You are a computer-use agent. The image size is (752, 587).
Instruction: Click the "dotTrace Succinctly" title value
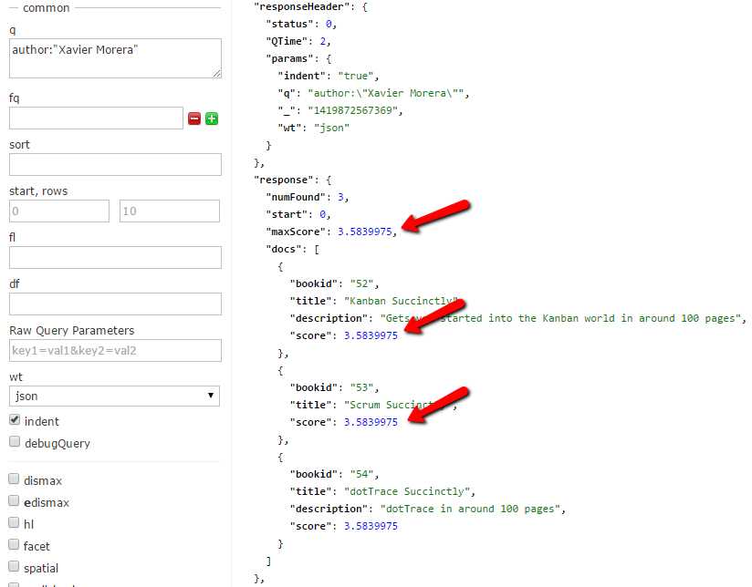click(x=407, y=491)
